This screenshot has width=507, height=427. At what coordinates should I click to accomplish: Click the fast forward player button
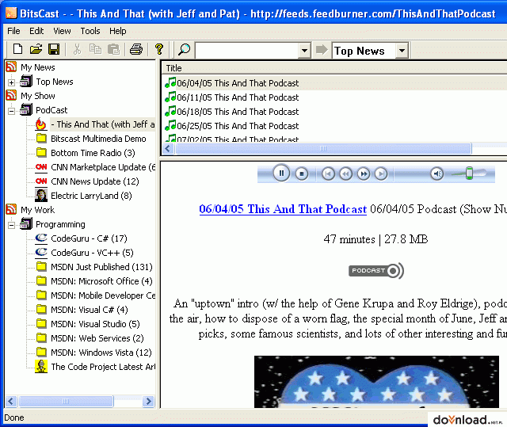[364, 174]
